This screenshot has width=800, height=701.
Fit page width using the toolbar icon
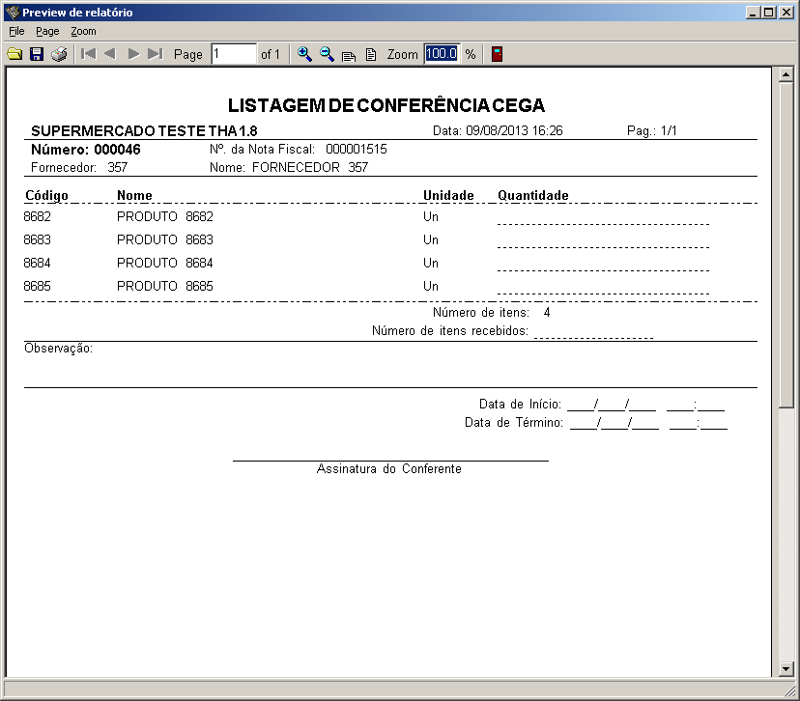[x=349, y=55]
